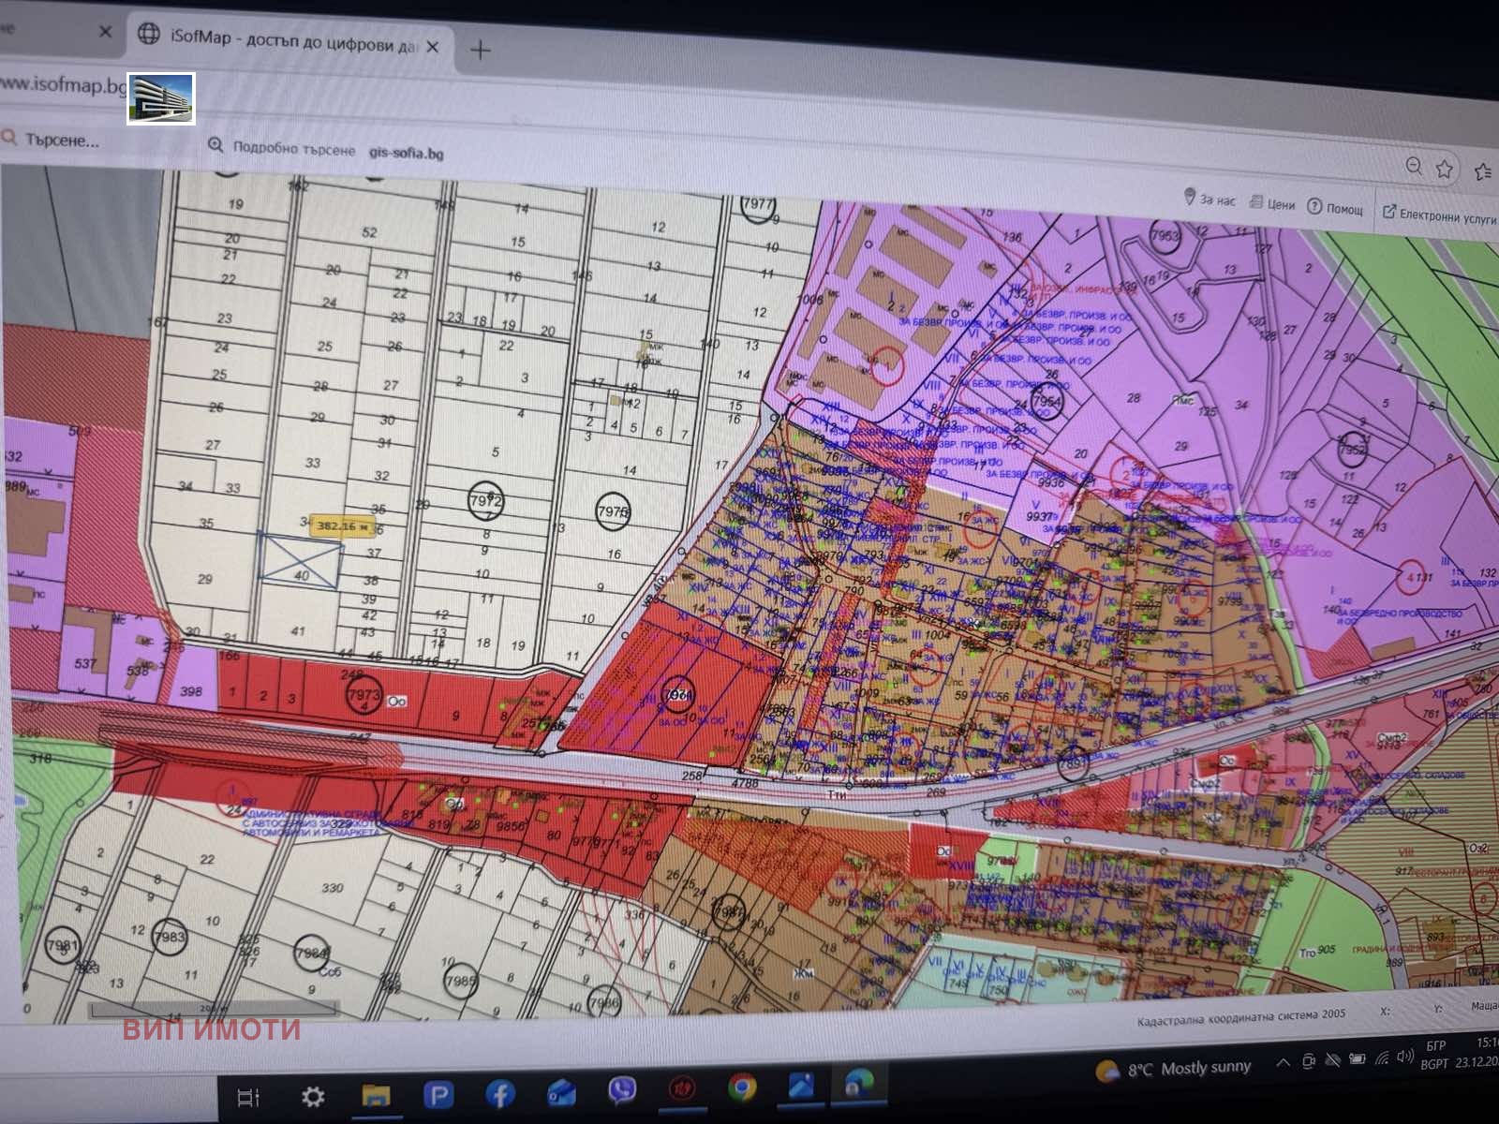The height and width of the screenshot is (1124, 1499).
Task: Mute audio via the speaker tray icon
Action: [1404, 1058]
